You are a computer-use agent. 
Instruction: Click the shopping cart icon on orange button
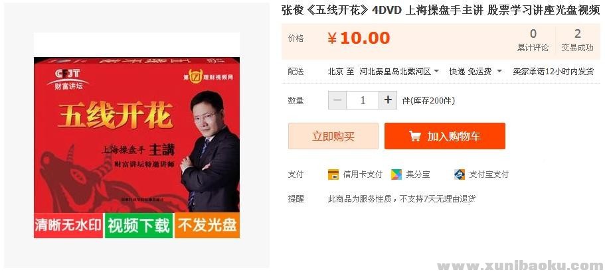pos(415,136)
